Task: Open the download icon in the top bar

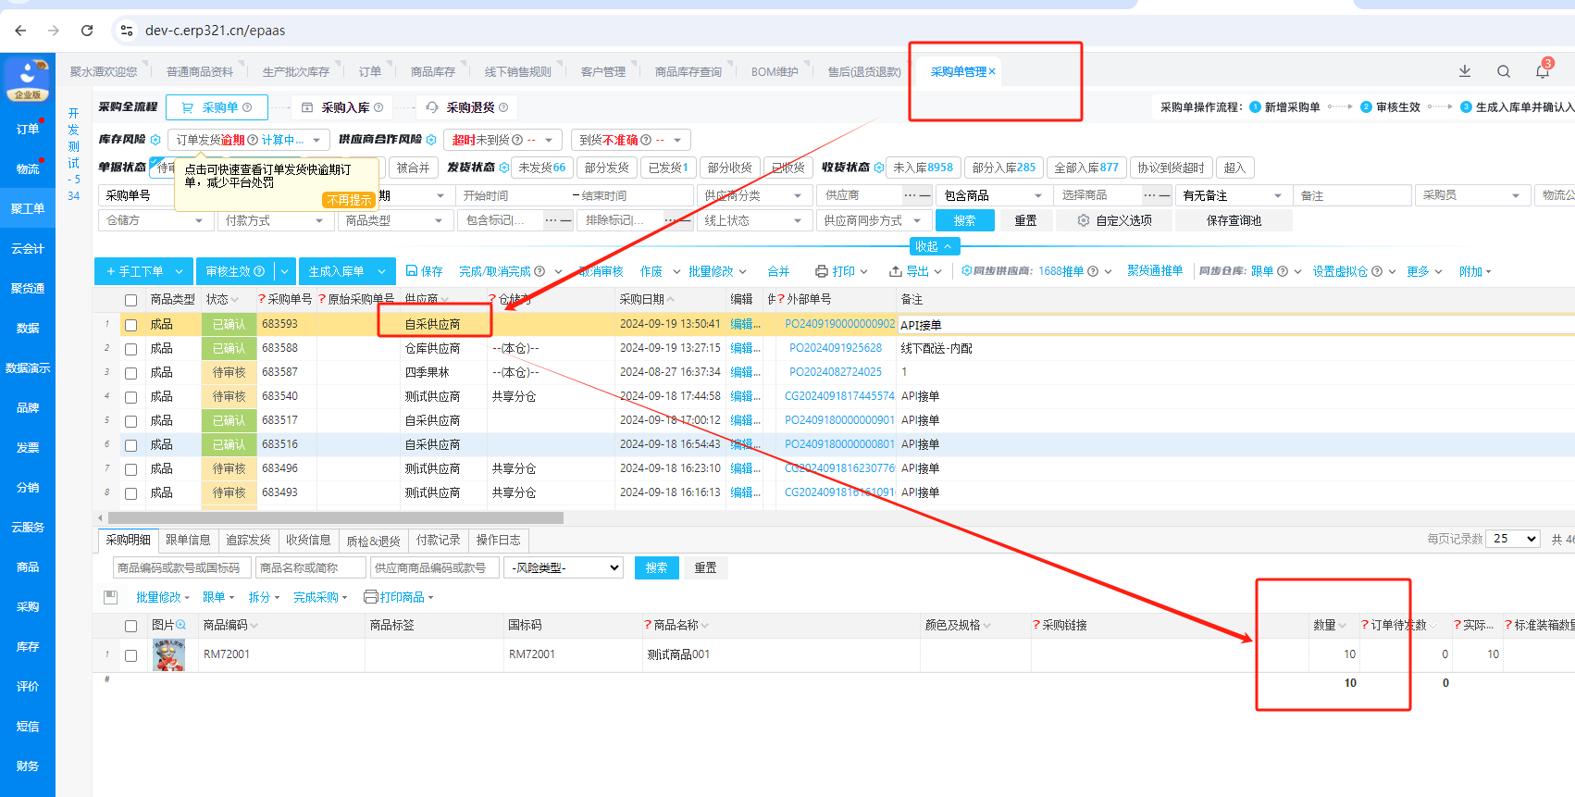Action: pos(1465,71)
